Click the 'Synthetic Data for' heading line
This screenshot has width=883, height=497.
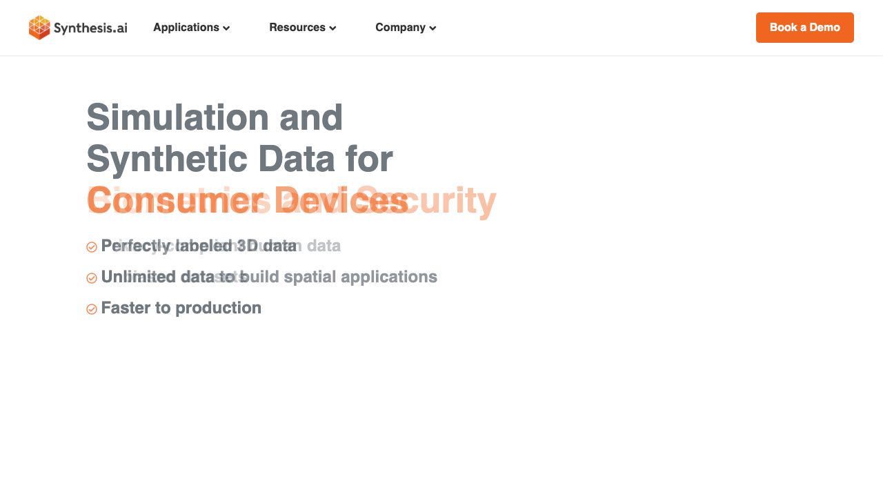click(239, 159)
